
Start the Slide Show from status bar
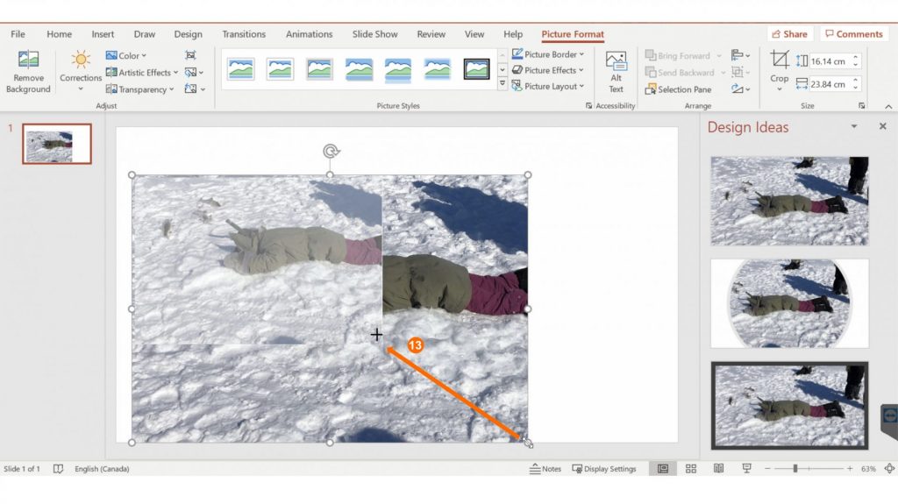[x=745, y=469]
